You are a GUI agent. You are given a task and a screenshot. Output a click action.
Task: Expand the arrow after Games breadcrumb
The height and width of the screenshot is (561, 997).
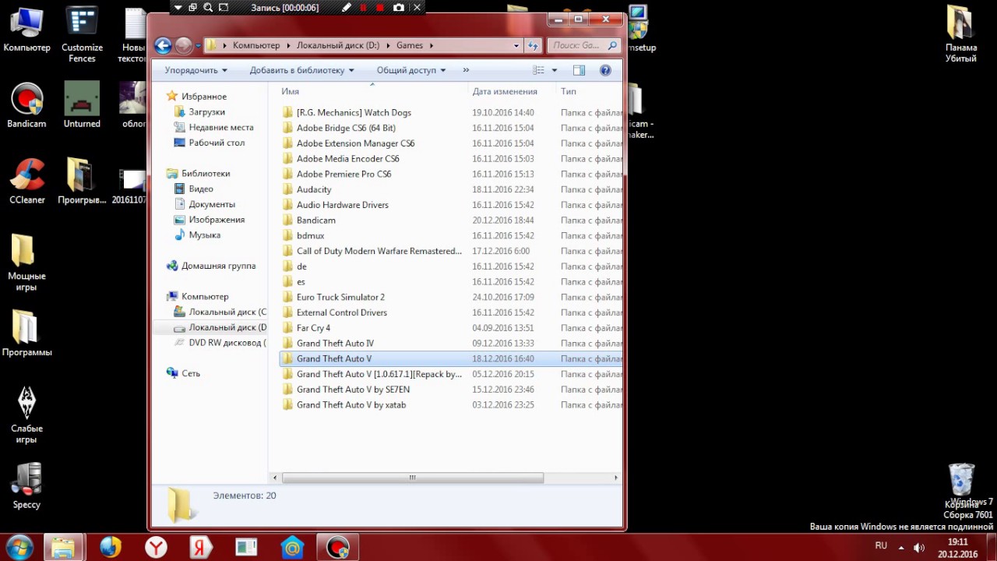pos(432,45)
